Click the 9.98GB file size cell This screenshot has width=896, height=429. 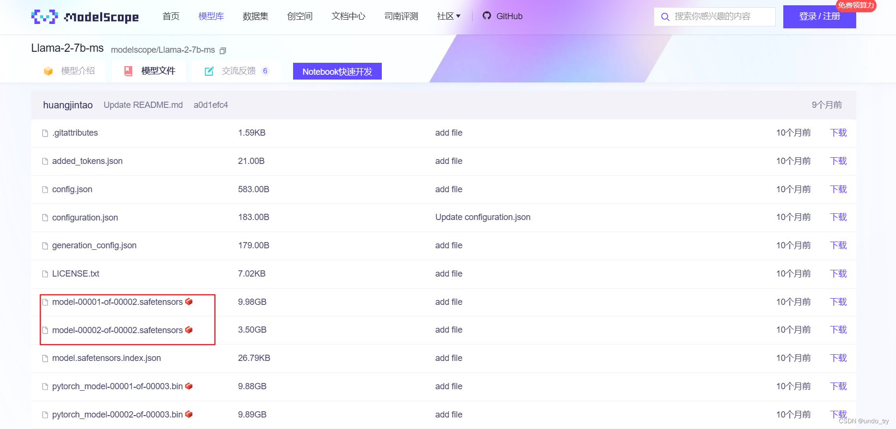point(252,302)
